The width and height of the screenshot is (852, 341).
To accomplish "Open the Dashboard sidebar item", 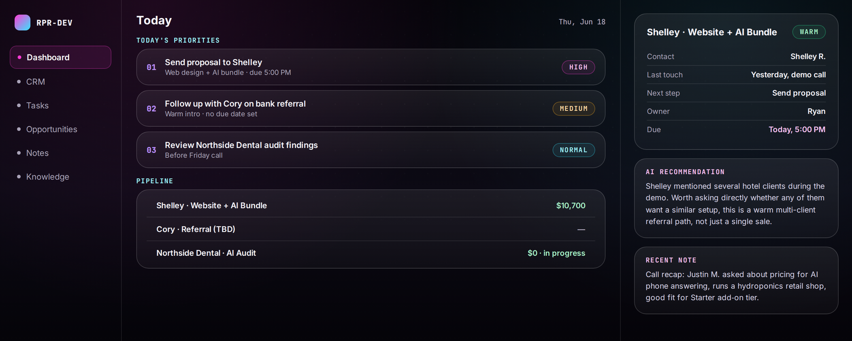I will 60,57.
